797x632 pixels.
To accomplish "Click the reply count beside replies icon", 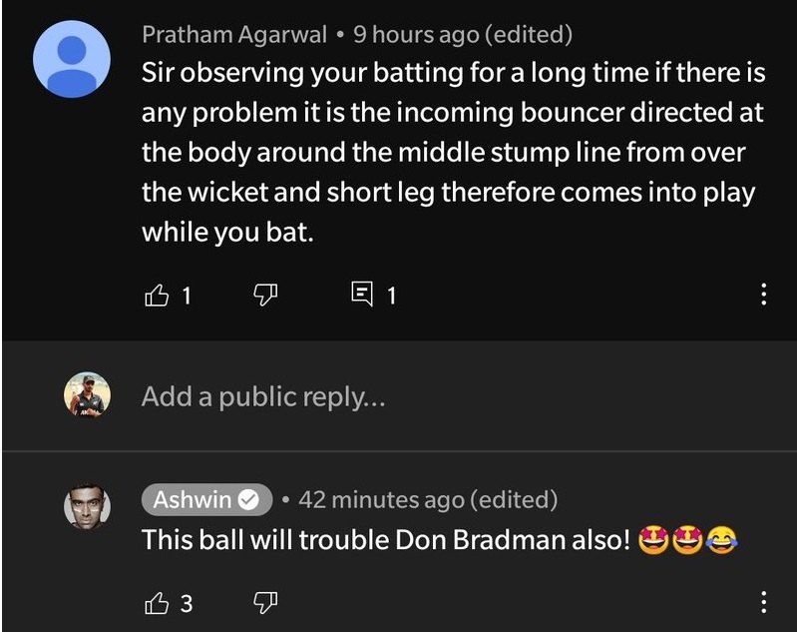I will click(x=391, y=296).
